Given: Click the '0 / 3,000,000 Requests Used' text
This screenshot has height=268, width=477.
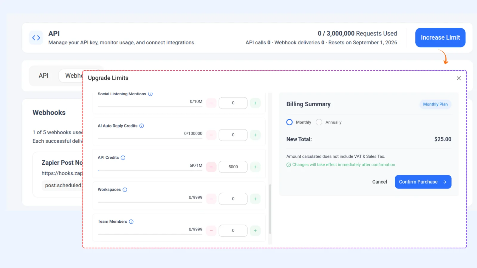Looking at the screenshot, I should click(x=357, y=33).
